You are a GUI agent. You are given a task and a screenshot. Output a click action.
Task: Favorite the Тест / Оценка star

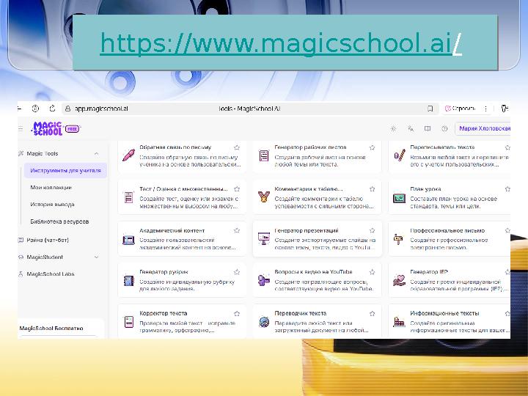(x=237, y=189)
